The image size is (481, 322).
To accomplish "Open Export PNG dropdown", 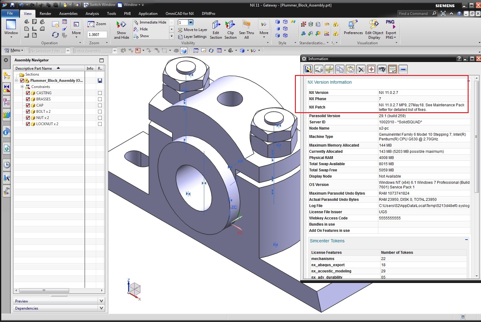I will 391,30.
